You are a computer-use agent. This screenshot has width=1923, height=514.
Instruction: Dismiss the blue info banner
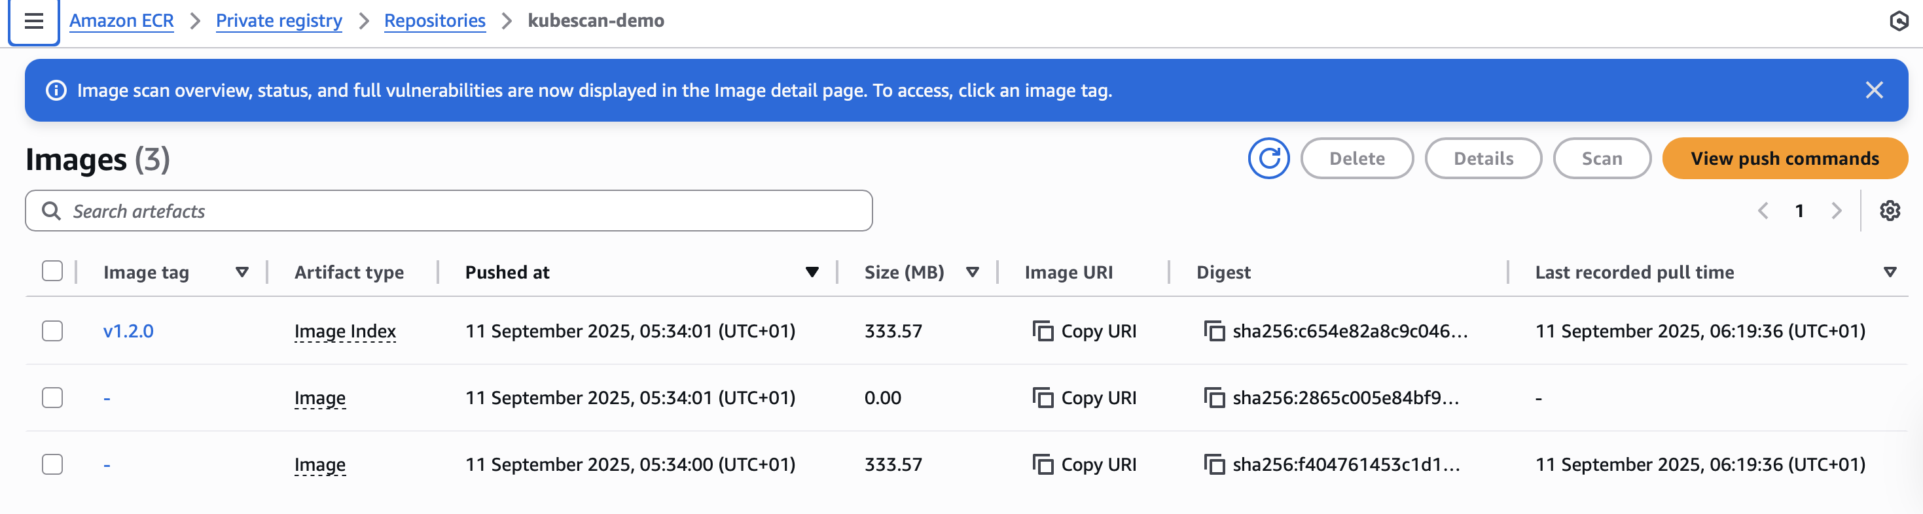pos(1874,90)
